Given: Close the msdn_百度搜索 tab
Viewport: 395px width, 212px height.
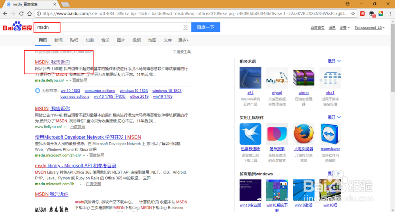Looking at the screenshot, I should [x=55, y=4].
